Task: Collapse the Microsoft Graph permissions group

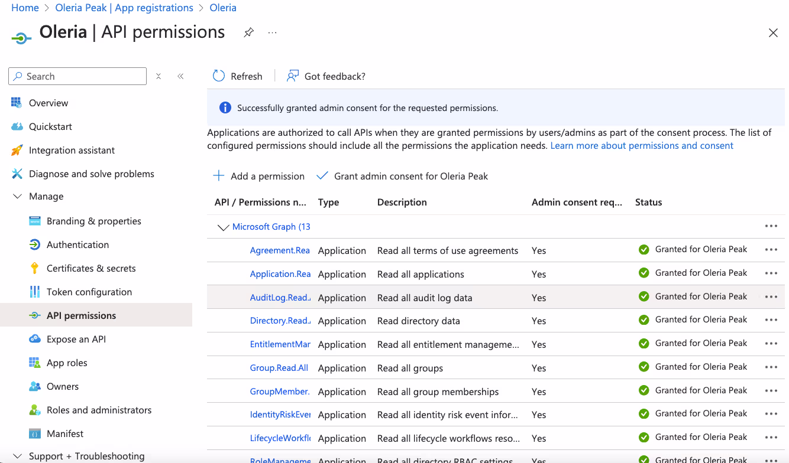Action: [223, 227]
